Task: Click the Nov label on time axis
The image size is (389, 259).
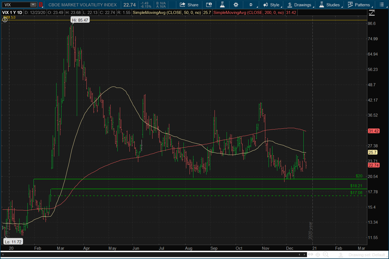Action: [x=266, y=248]
